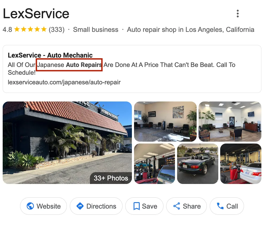Open the three-dot more options menu
Screen dimensions: 267x226
pyautogui.click(x=238, y=14)
